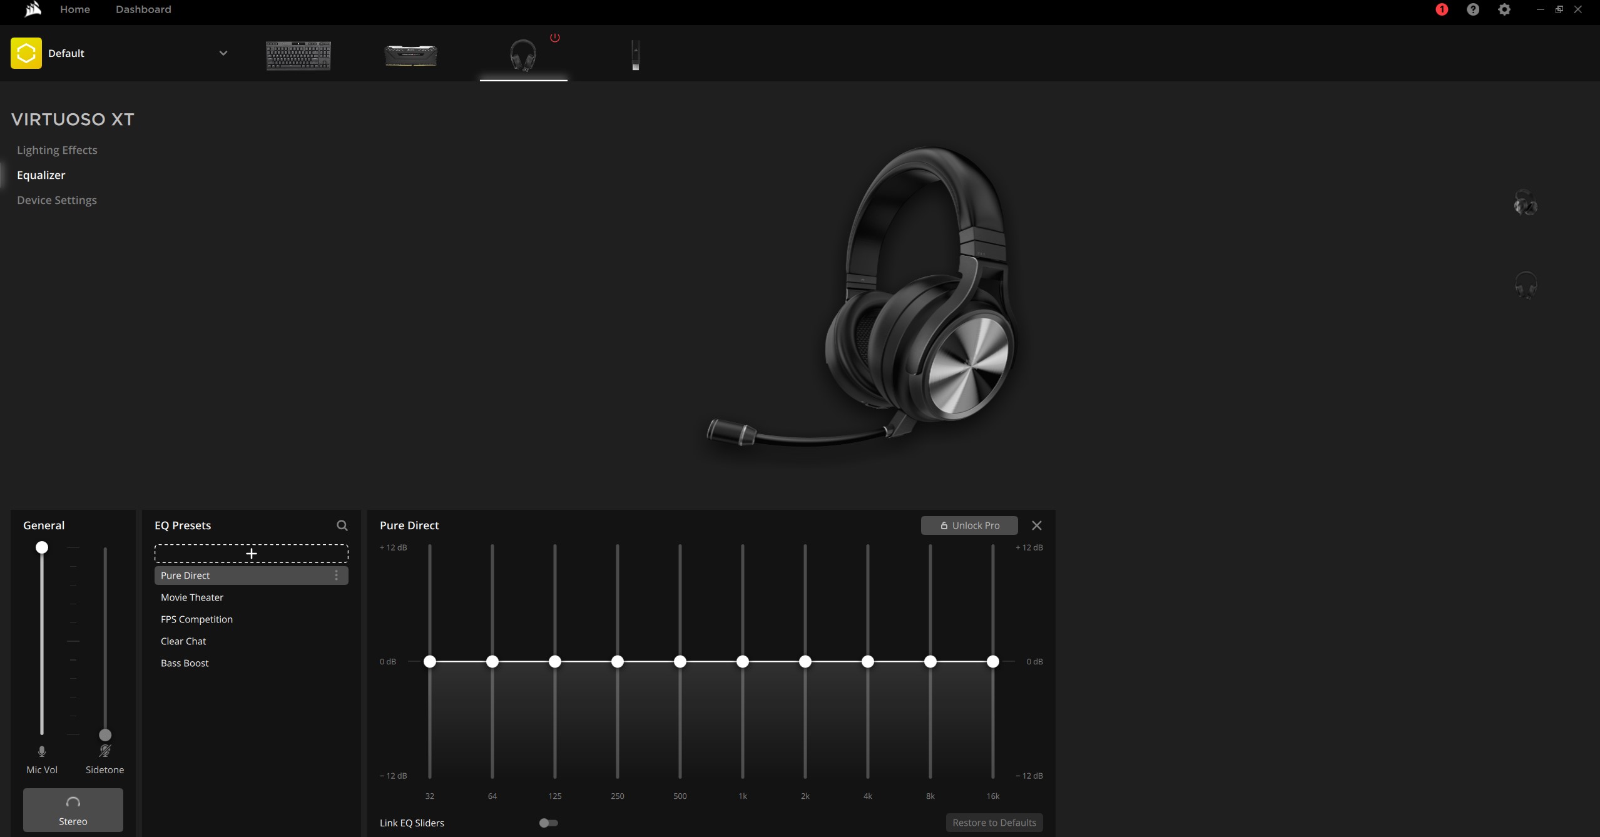The height and width of the screenshot is (837, 1600).
Task: Click the new preset input field
Action: [x=251, y=552]
